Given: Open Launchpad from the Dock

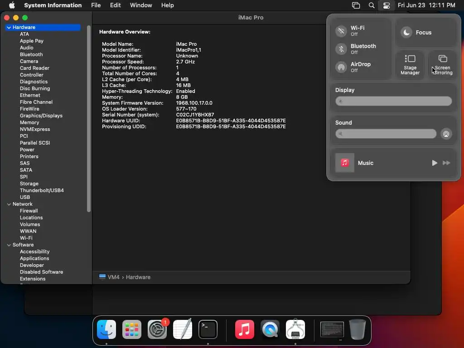Looking at the screenshot, I should pyautogui.click(x=132, y=329).
